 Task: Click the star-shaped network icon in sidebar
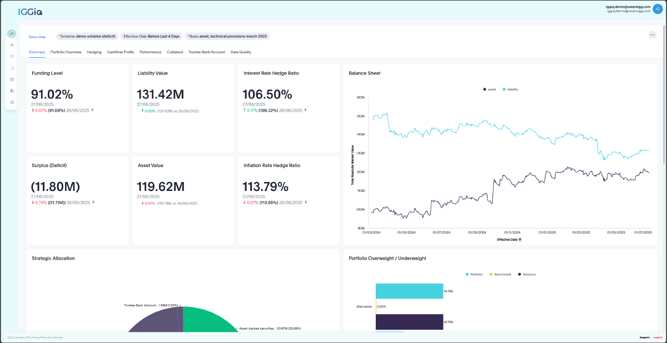(12, 79)
